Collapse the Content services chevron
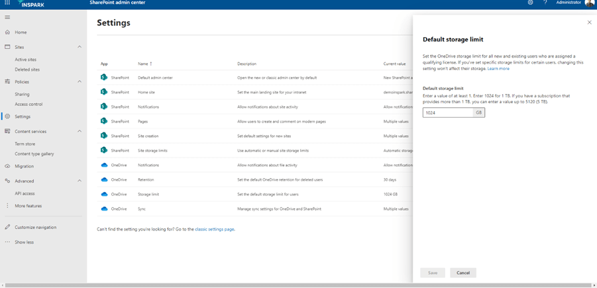This screenshot has height=288, width=597. tap(80, 131)
